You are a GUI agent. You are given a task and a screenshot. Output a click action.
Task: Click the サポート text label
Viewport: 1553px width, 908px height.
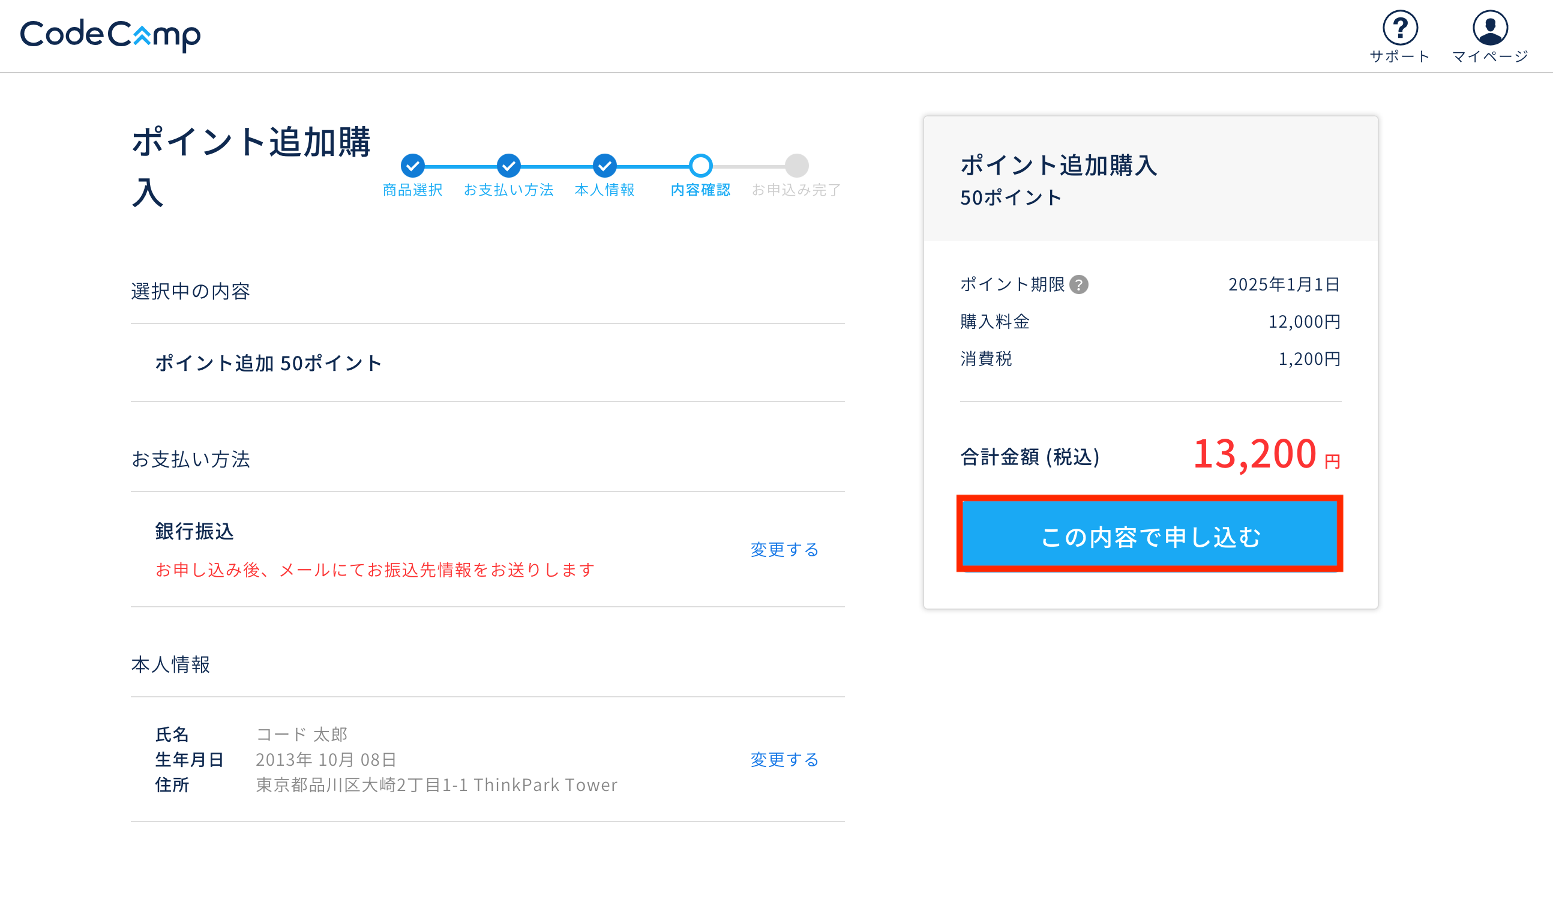[x=1399, y=56]
